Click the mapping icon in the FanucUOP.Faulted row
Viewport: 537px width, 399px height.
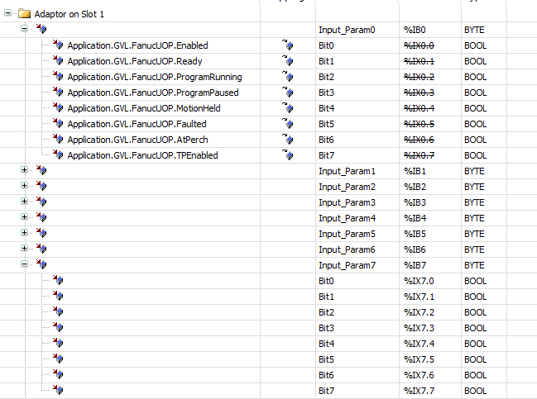point(288,124)
